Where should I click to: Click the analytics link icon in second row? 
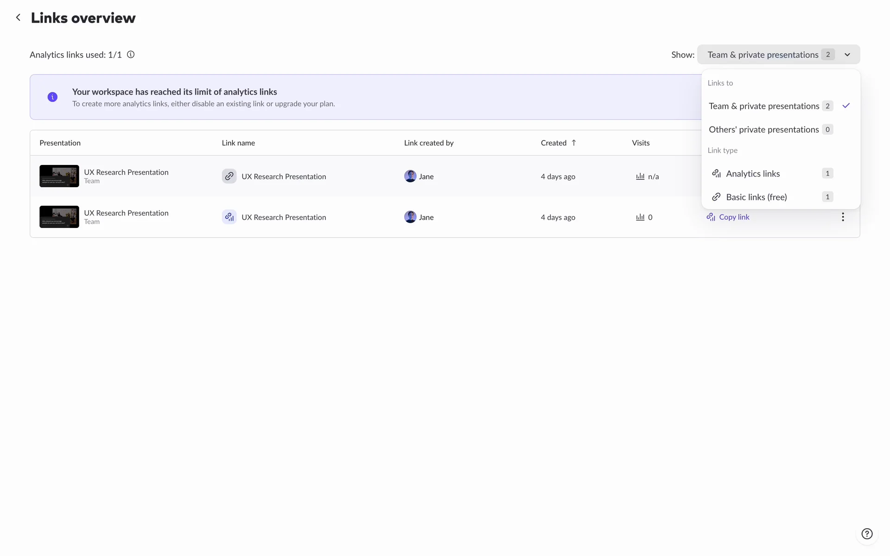(229, 217)
